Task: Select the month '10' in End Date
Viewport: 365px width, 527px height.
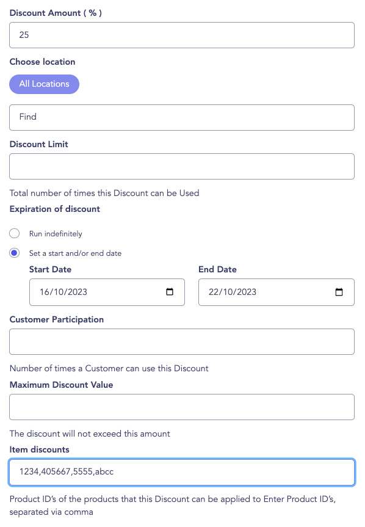Action: pyautogui.click(x=228, y=292)
